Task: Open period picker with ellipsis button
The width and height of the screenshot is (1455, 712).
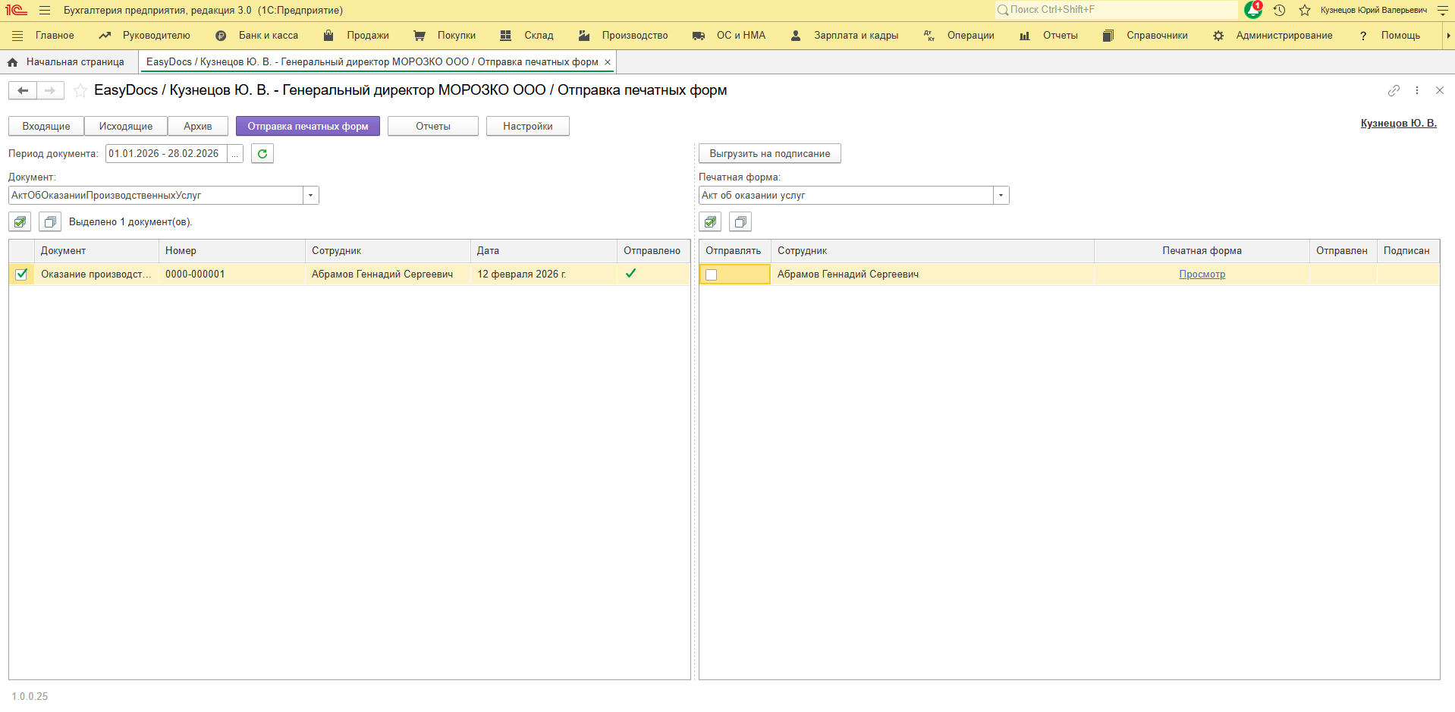Action: coord(235,154)
